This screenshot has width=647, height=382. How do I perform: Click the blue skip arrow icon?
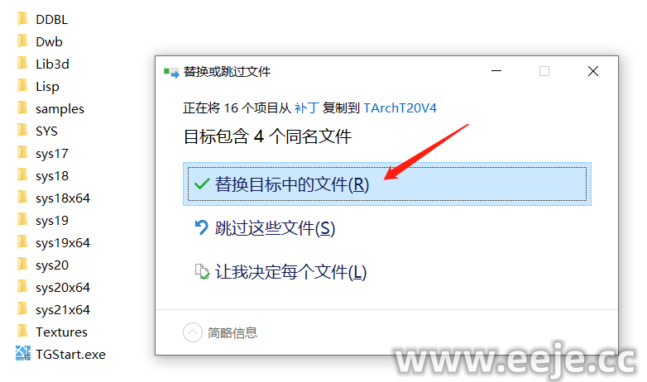point(201,227)
